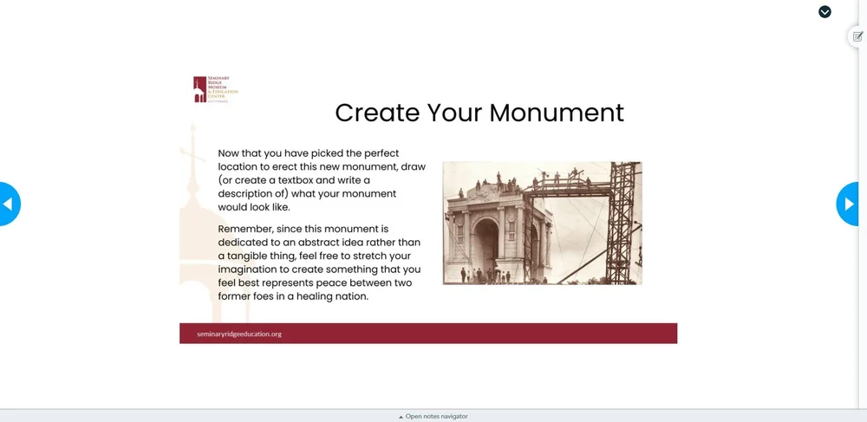Screen dimensions: 867x422
Task: Select the paragraph starting 'Now that you have picked'
Action: [x=322, y=180]
